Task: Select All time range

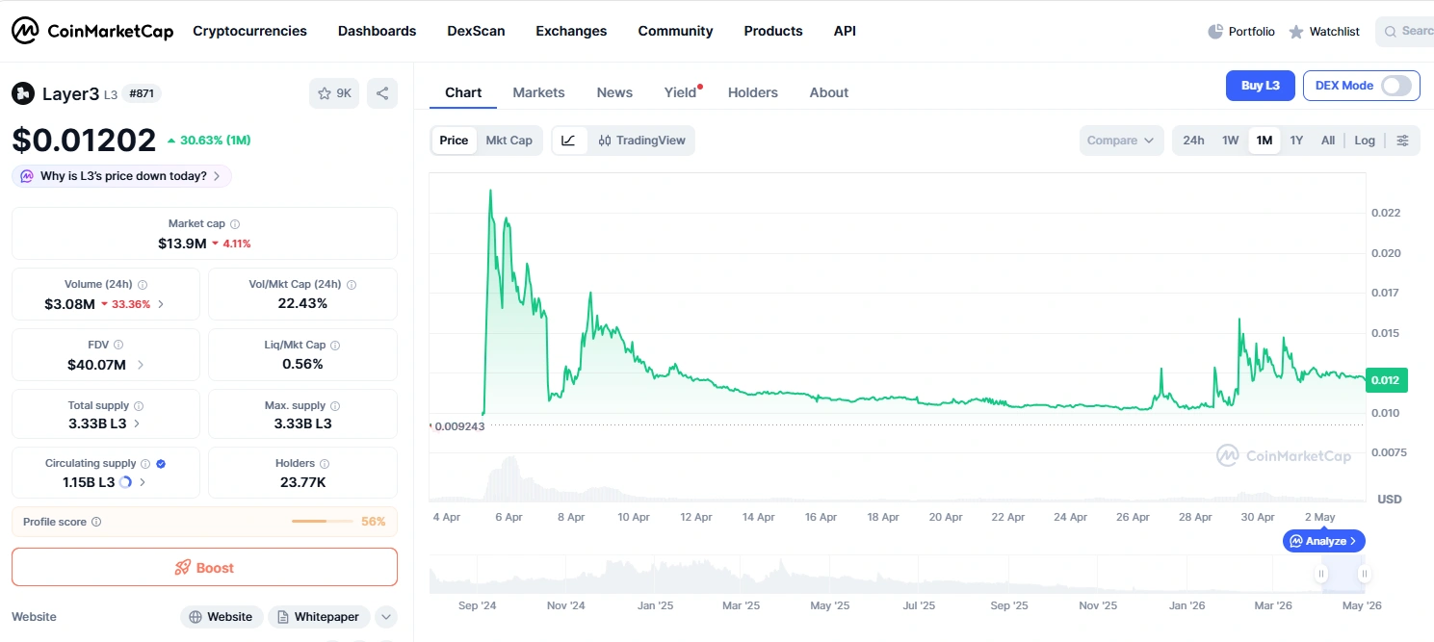Action: click(1328, 141)
